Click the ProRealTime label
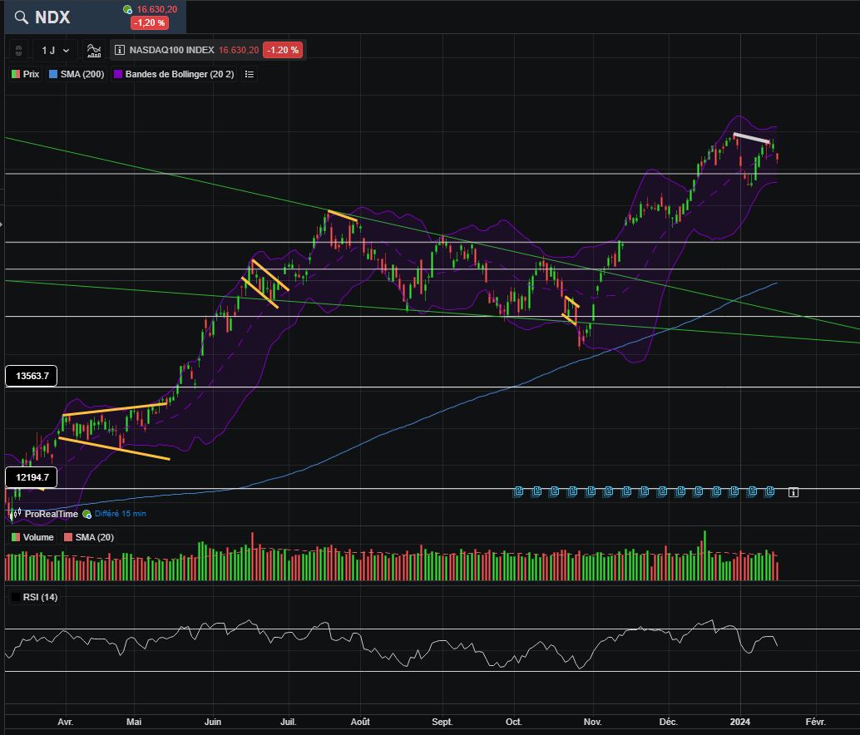860x735 pixels. 51,514
